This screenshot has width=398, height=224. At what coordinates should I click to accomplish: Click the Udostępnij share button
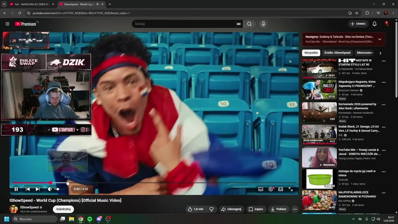point(231,209)
